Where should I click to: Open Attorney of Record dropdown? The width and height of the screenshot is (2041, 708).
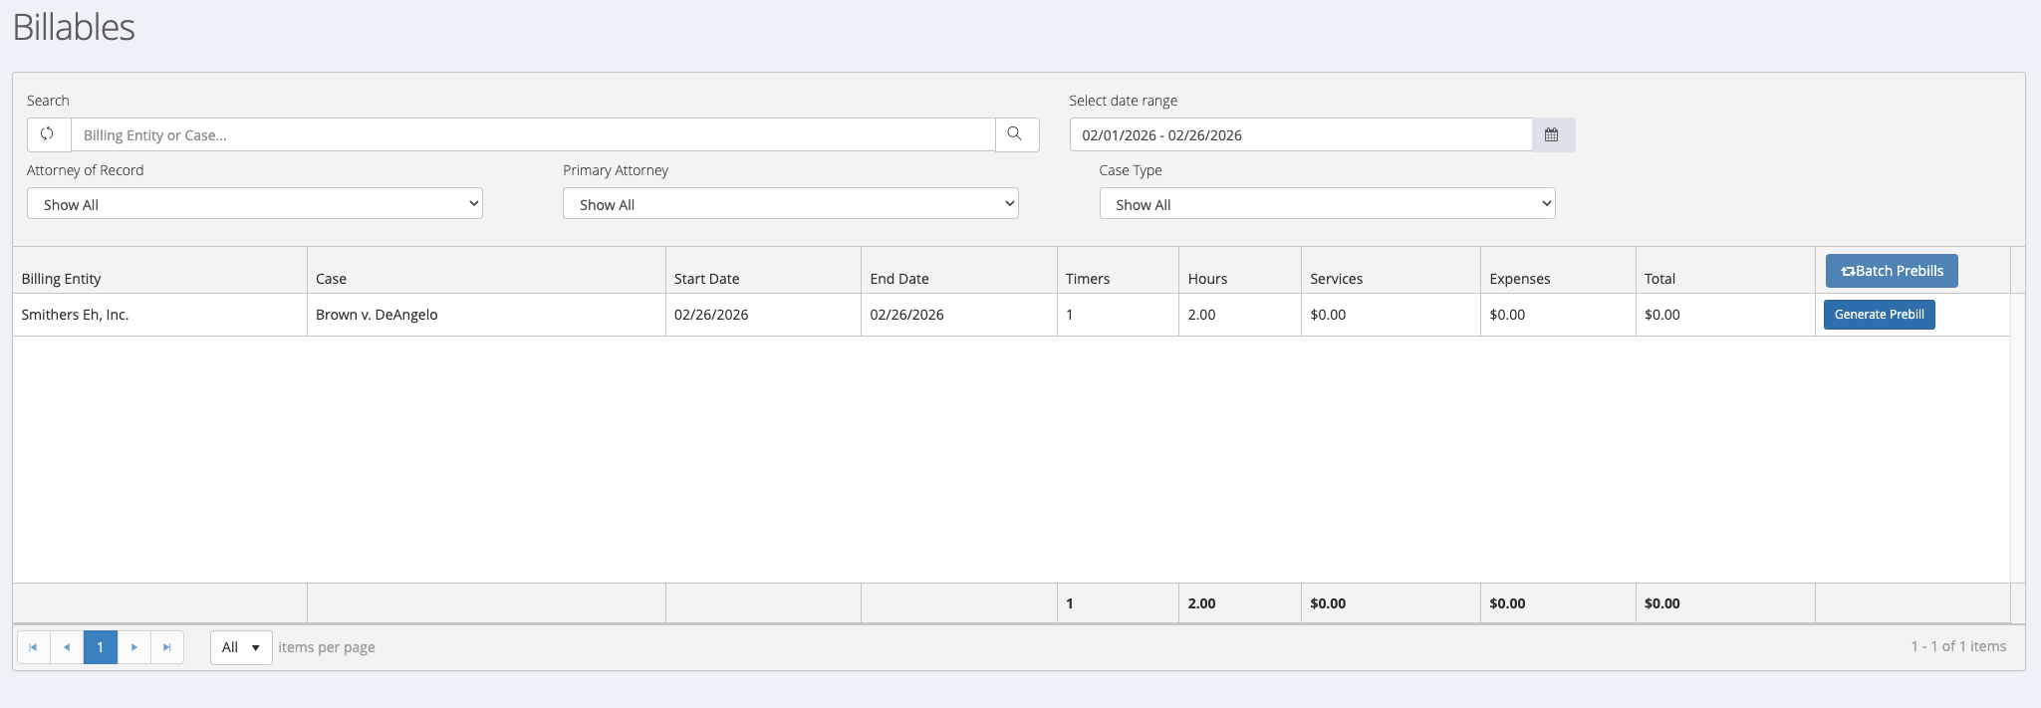[x=255, y=204]
